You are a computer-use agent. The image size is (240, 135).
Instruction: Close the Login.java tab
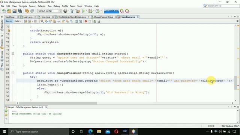pyautogui.click(x=35, y=17)
